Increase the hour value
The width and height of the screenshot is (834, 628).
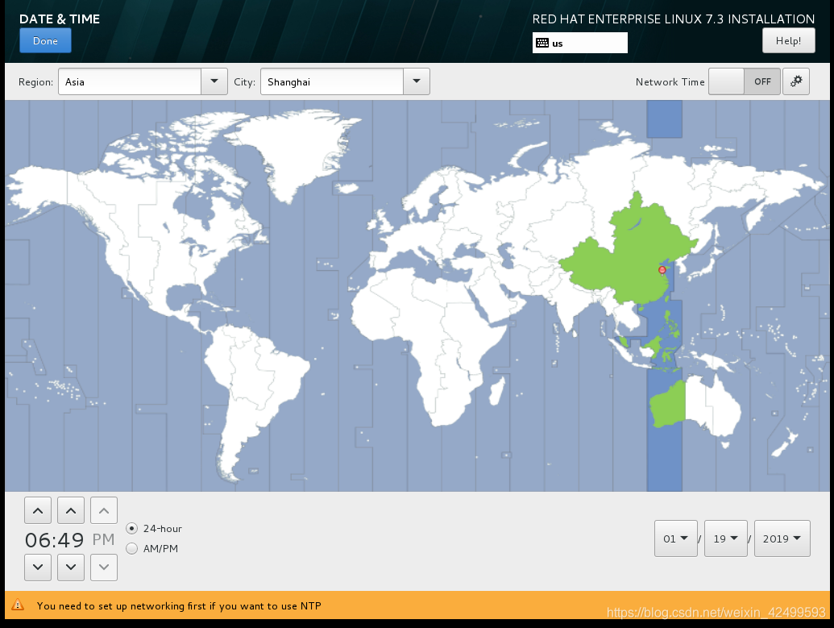click(x=38, y=511)
